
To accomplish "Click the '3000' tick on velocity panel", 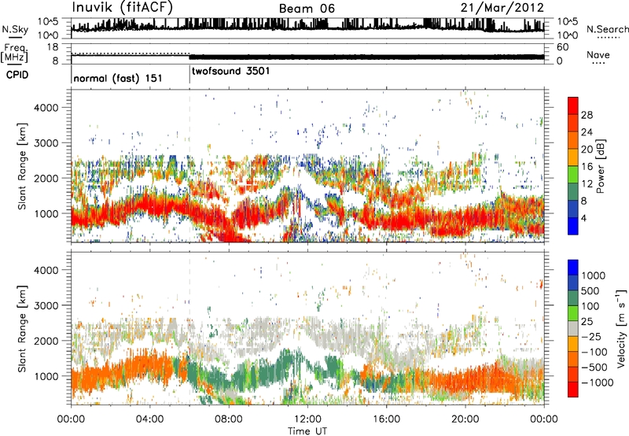I will (x=46, y=305).
